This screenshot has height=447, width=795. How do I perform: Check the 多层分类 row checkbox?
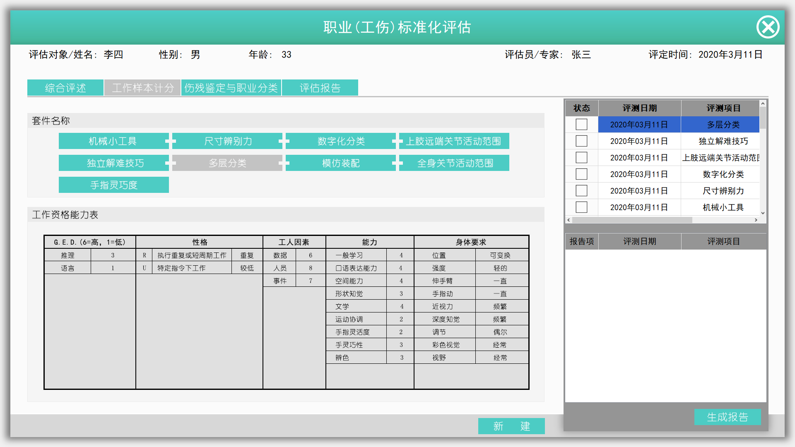click(x=581, y=125)
